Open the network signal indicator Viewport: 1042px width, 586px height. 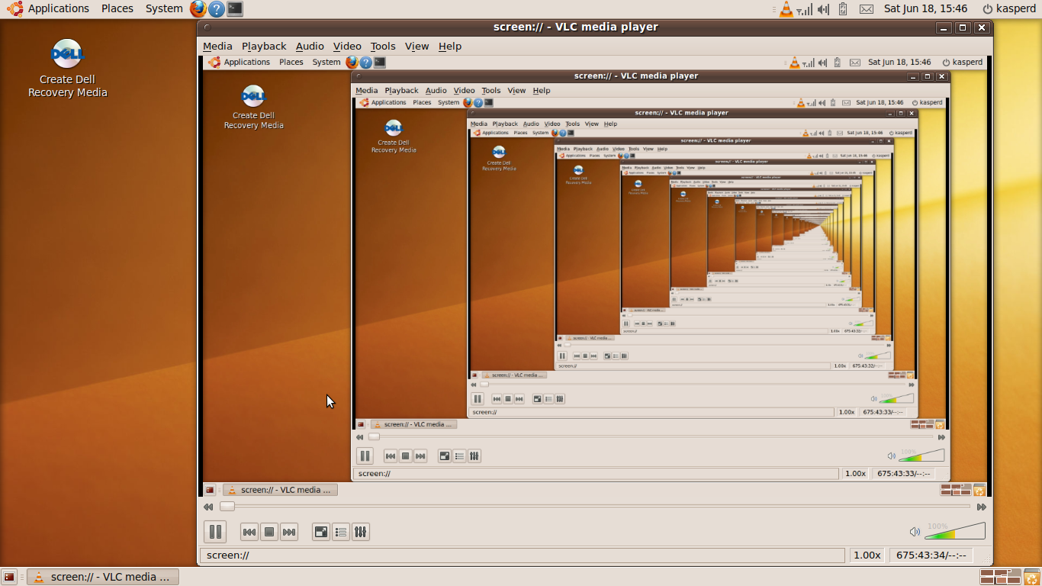point(805,9)
